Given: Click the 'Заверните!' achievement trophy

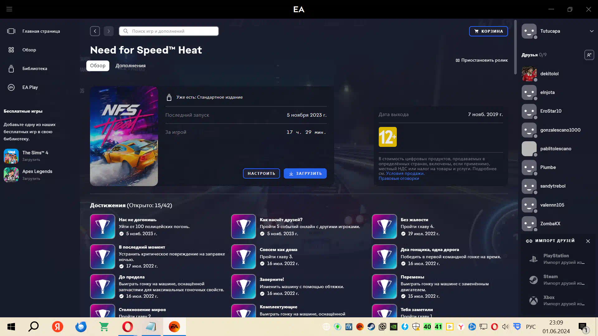Looking at the screenshot, I should tap(244, 287).
